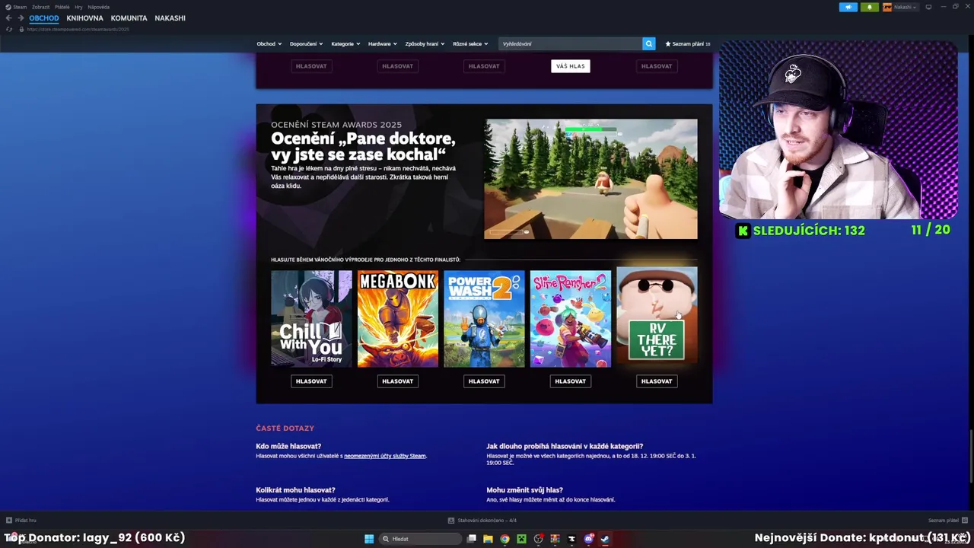Click the padlock icon beside the URL
Viewport: 974px width, 548px height.
[22, 29]
